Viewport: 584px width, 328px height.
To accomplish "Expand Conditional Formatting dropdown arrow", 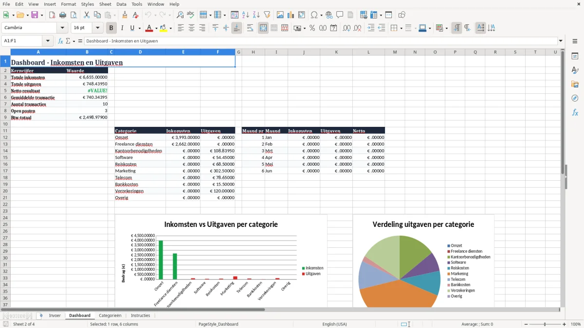I will coord(446,28).
